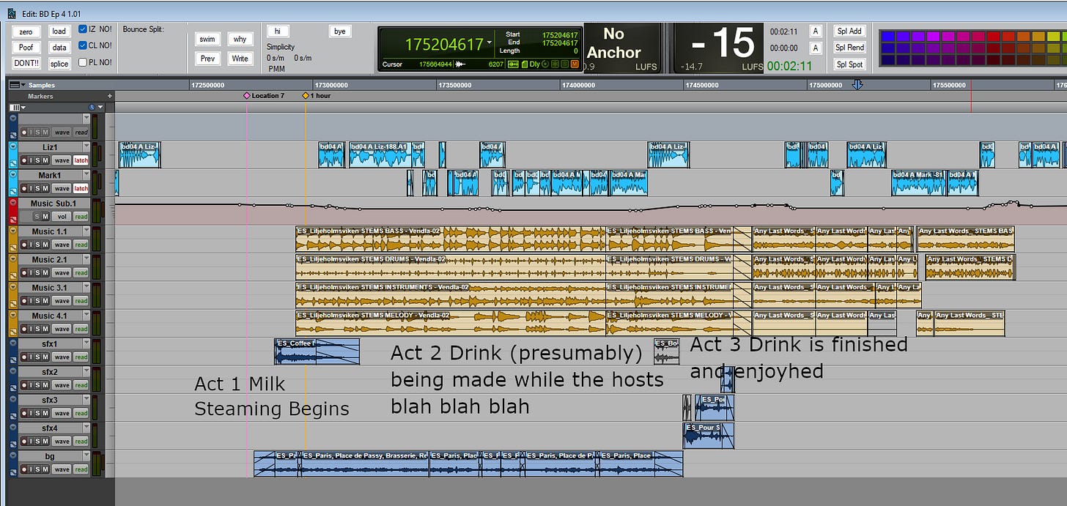
Task: Click the splice button
Action: coord(59,64)
